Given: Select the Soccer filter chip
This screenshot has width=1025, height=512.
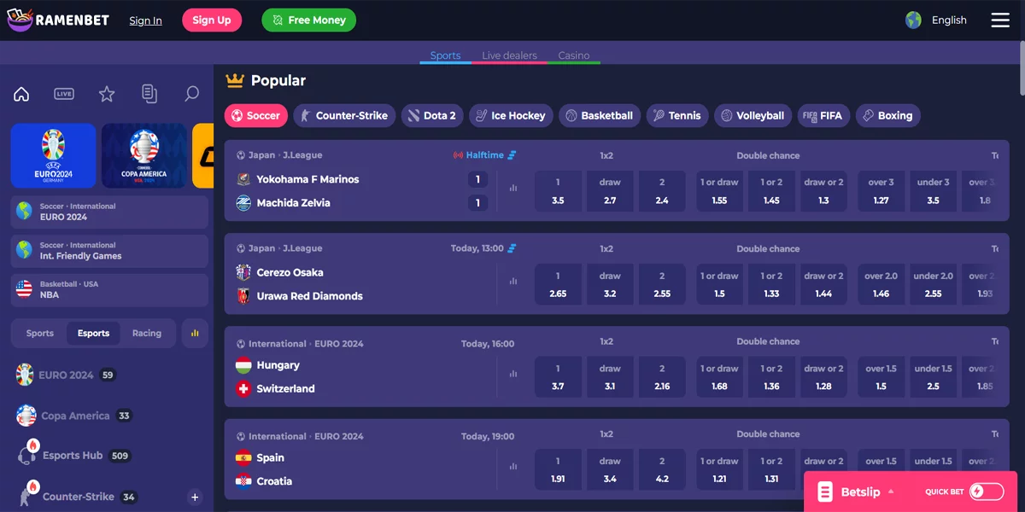Looking at the screenshot, I should point(256,115).
